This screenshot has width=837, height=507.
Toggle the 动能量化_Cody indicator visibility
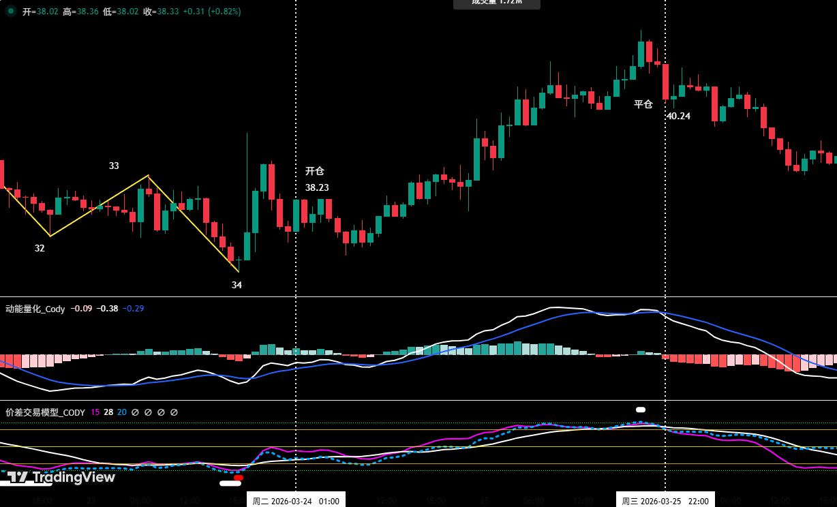[35, 309]
